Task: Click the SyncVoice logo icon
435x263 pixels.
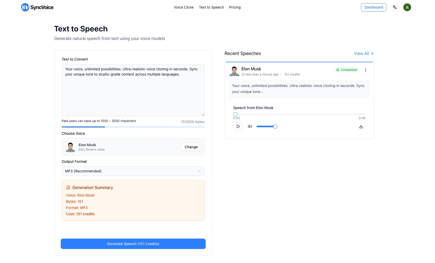Action: click(25, 7)
